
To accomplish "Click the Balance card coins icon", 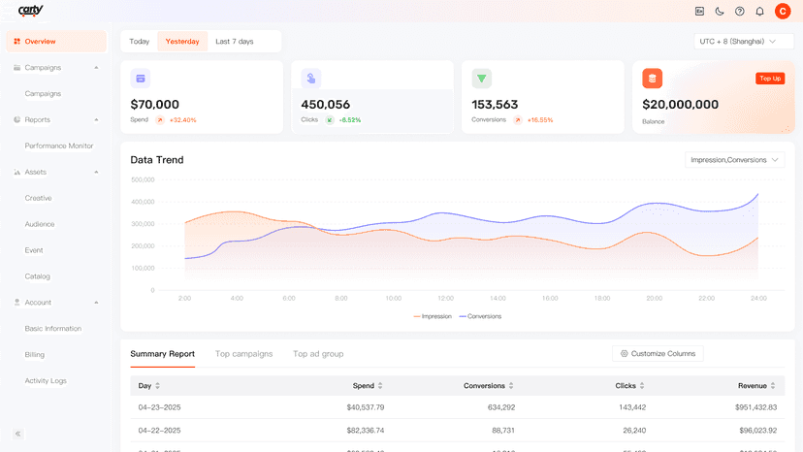I will click(652, 79).
